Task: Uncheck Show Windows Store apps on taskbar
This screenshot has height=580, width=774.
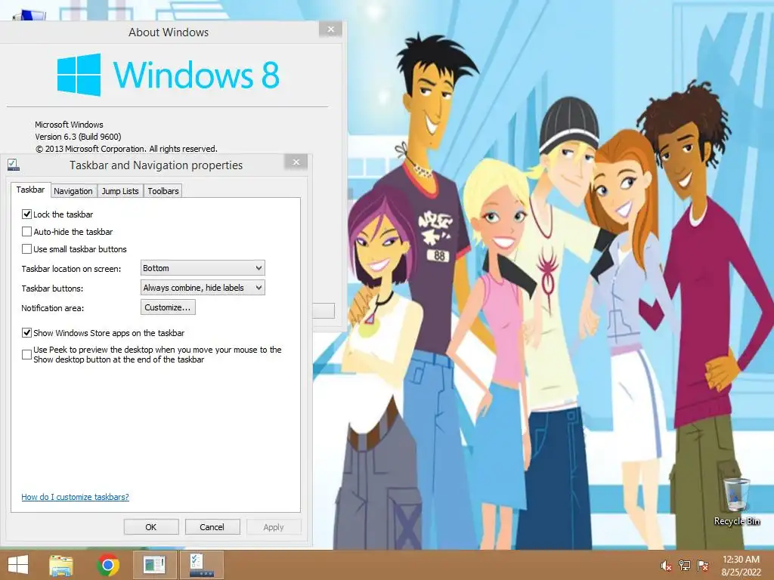Action: point(26,333)
